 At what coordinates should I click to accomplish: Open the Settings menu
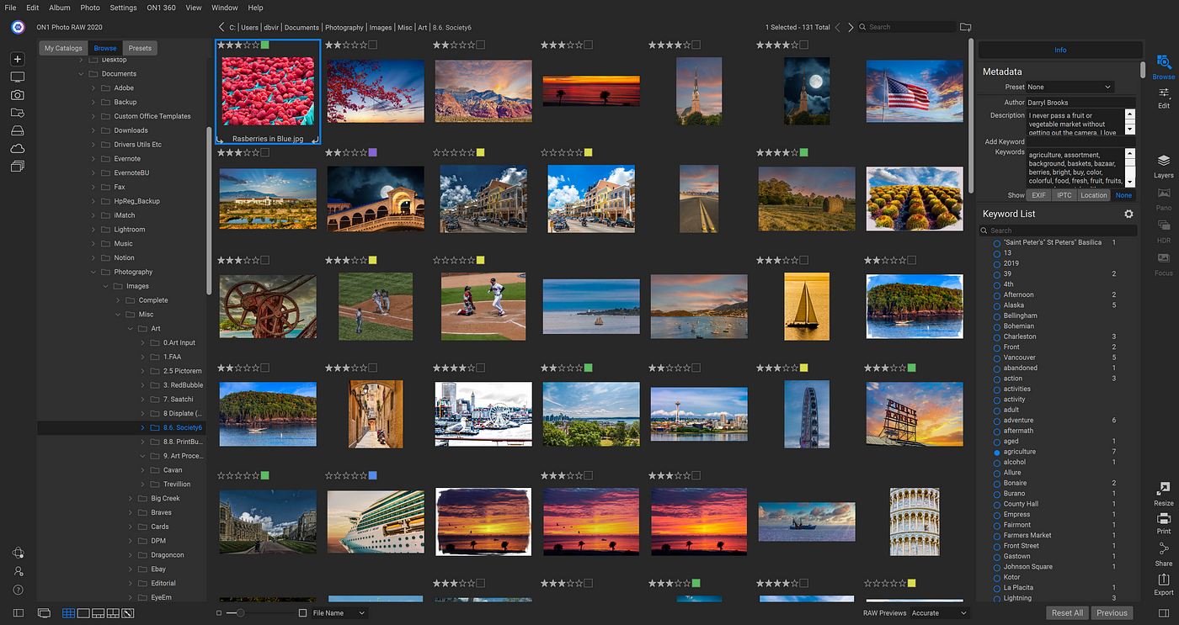pyautogui.click(x=123, y=8)
